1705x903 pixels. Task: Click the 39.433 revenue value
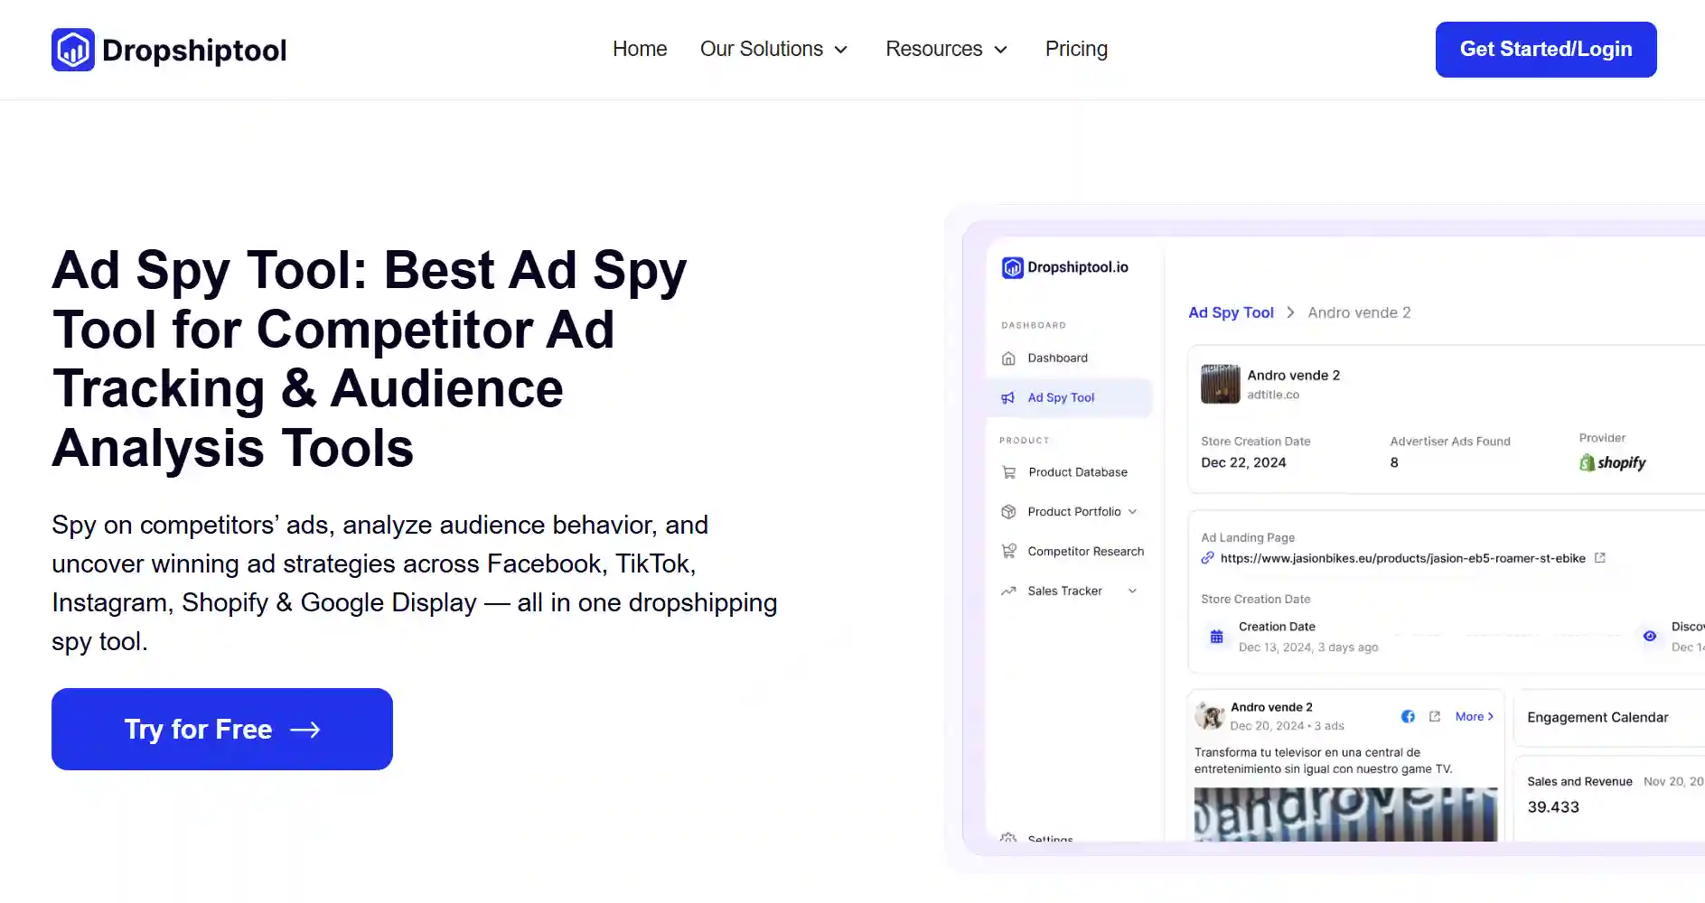[1553, 807]
